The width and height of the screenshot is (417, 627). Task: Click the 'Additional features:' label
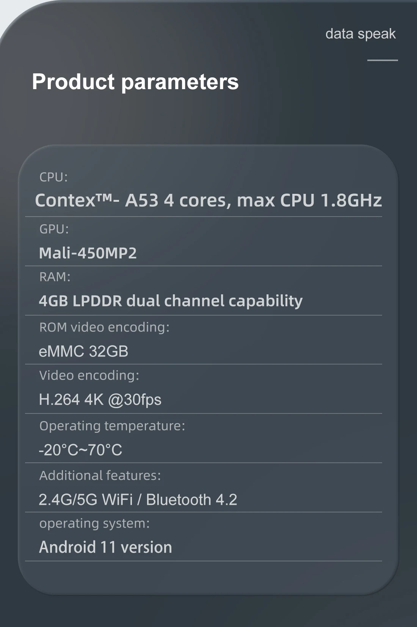click(100, 476)
